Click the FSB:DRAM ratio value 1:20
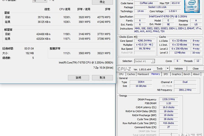204x136 pixels. tap(168, 103)
